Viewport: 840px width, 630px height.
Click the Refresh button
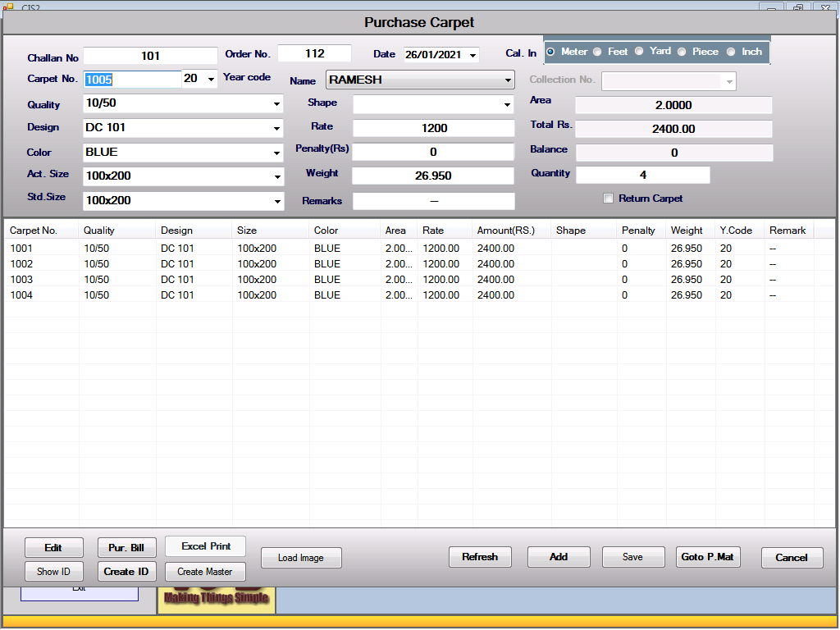[480, 557]
